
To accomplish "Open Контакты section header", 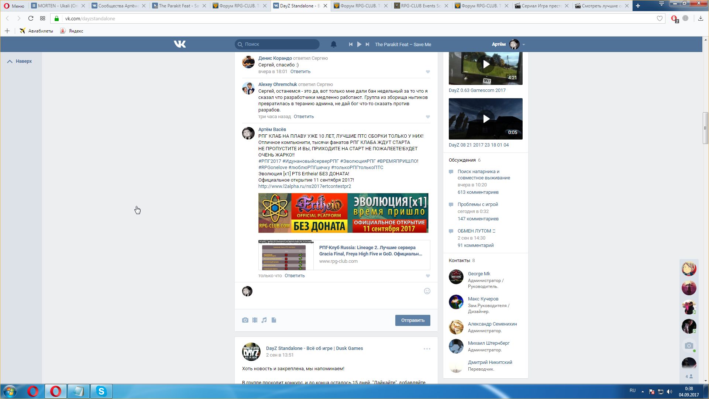I will [460, 261].
